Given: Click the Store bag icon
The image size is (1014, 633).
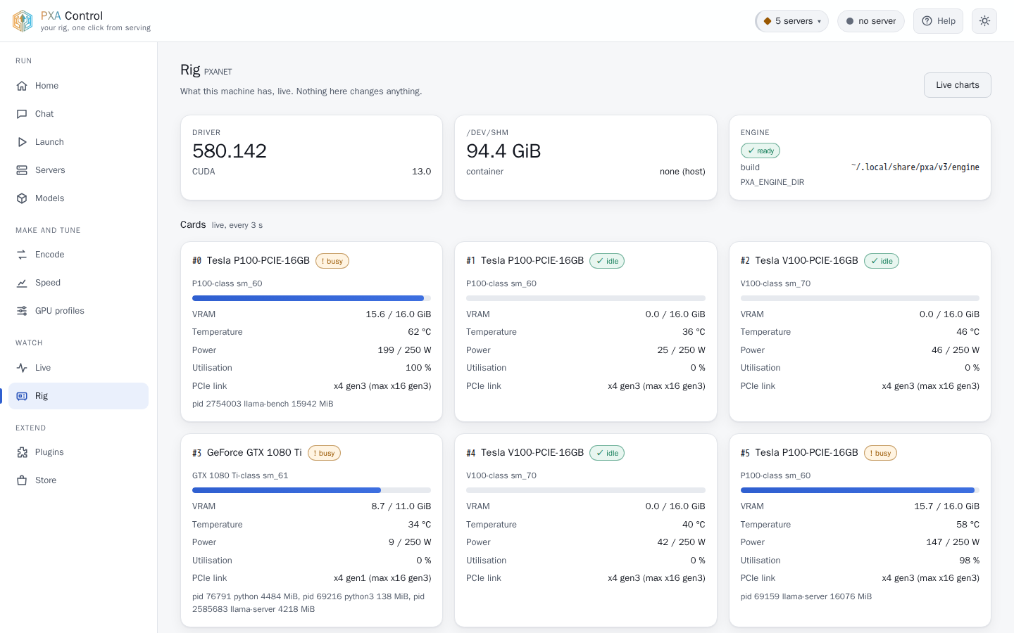Looking at the screenshot, I should (x=22, y=480).
